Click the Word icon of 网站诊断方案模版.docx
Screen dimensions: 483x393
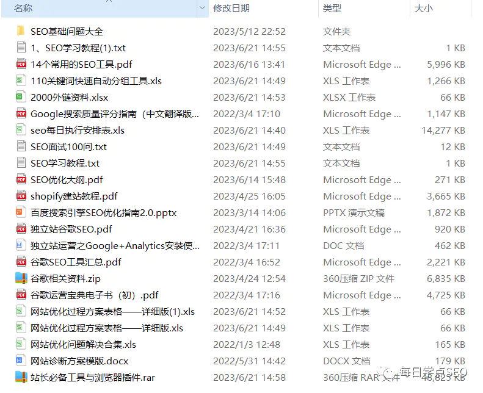pyautogui.click(x=20, y=361)
